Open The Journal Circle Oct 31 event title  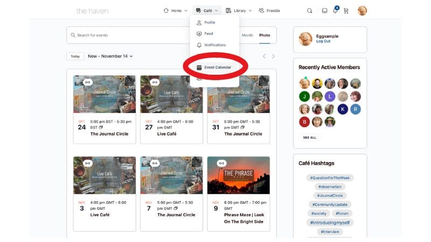(243, 134)
